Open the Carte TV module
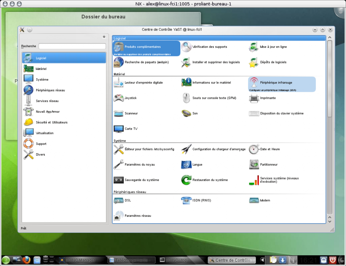Viewport: 346px width, 266px height. (x=119, y=129)
